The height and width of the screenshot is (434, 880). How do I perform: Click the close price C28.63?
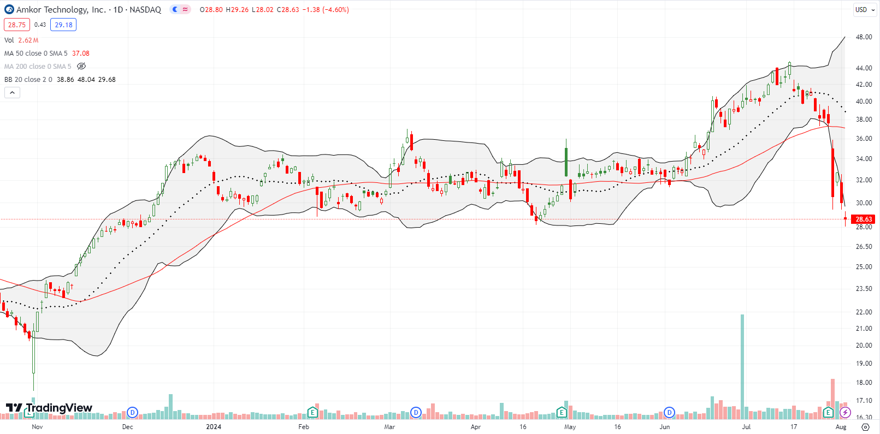pos(288,9)
